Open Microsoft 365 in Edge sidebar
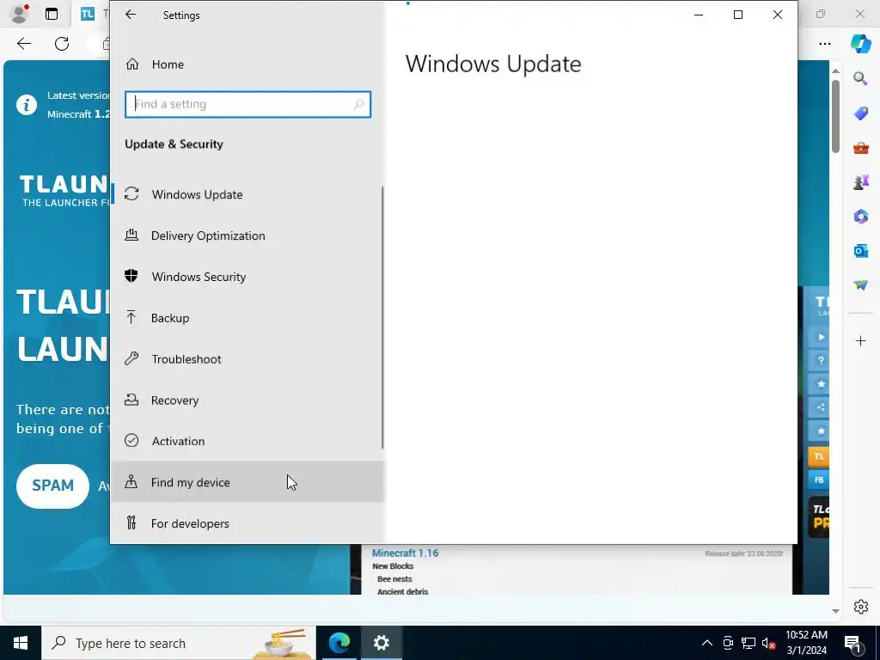Screen dimensions: 880x660 click(860, 216)
